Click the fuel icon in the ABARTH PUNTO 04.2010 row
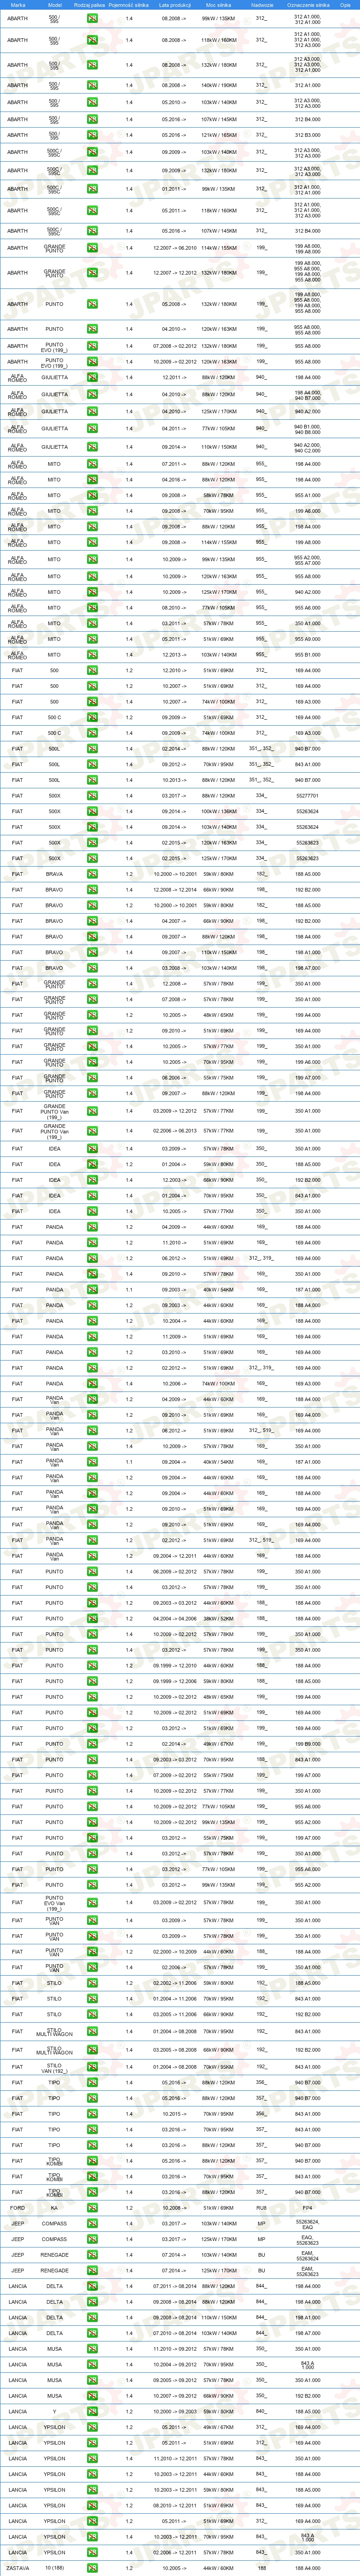This screenshot has height=2576, width=360. [92, 329]
